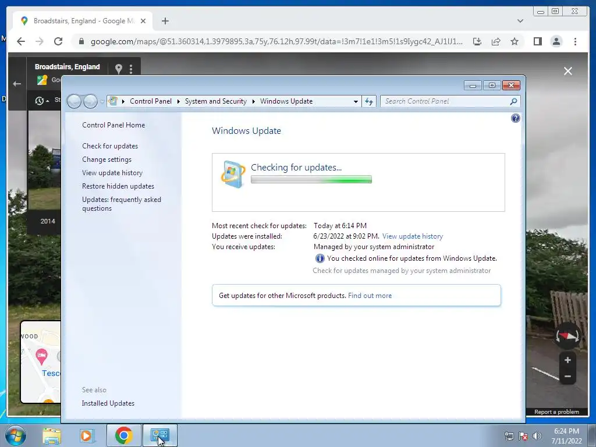The height and width of the screenshot is (447, 596).
Task: Switch to Chrome on the taskbar
Action: pos(123,435)
